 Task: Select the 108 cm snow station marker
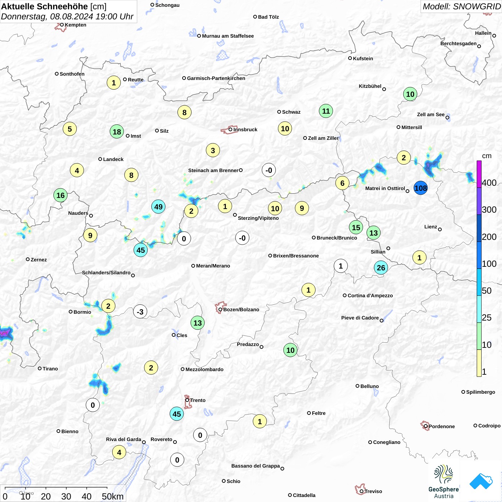pos(421,188)
